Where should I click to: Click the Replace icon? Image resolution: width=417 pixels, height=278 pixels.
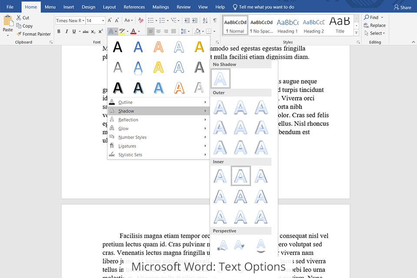(x=366, y=25)
